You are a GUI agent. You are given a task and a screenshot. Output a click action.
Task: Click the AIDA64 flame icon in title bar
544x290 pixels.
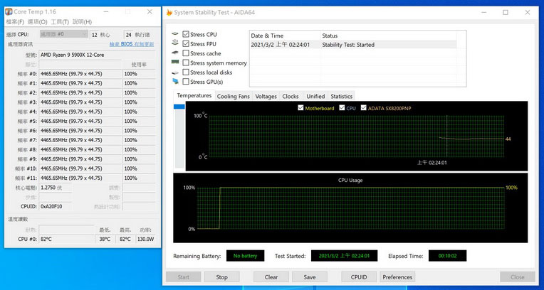coord(169,13)
